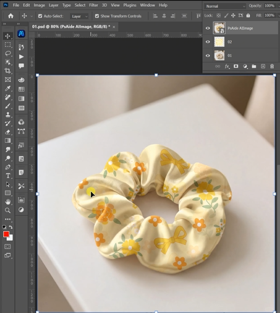
Task: Add layer mask icon
Action: (x=235, y=66)
